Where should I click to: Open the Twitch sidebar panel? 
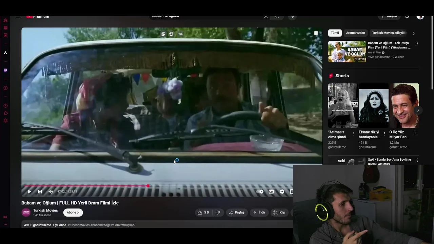click(5, 70)
